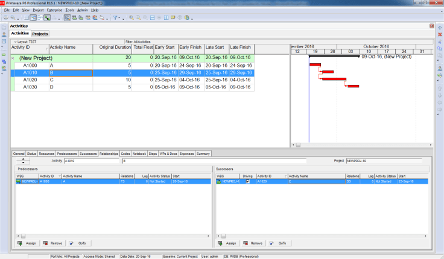Open the Layout TEST options dropdown

coord(14,42)
